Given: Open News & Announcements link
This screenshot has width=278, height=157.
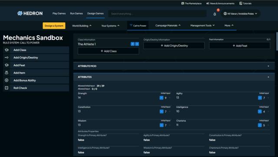Looking at the screenshot, I should (220, 3).
